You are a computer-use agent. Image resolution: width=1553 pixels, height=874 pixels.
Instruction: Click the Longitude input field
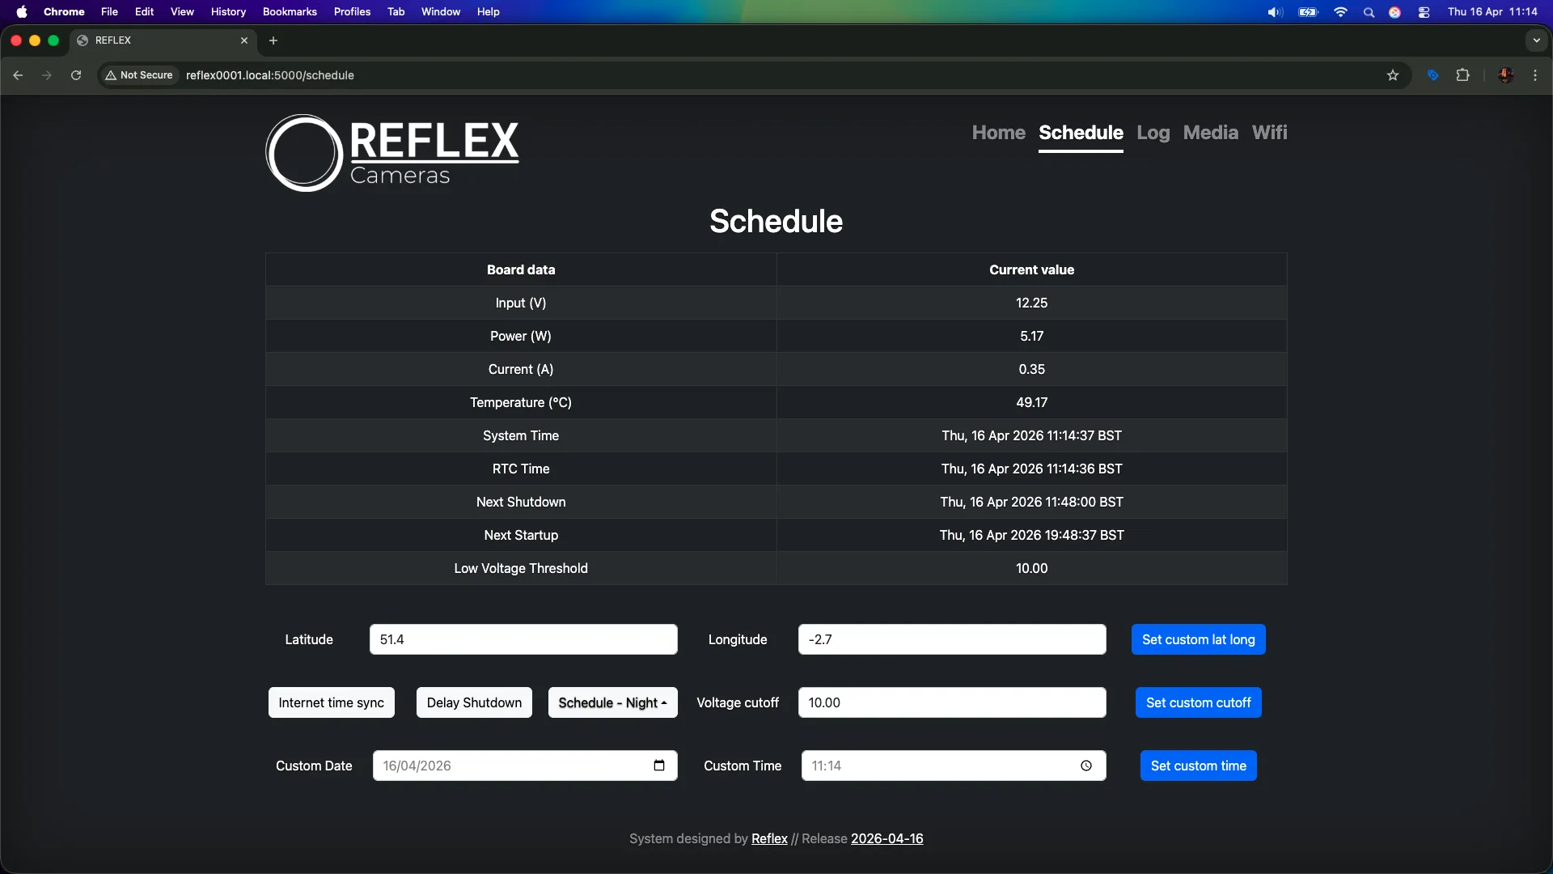952,639
